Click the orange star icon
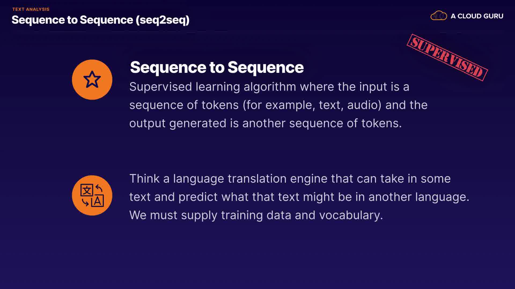This screenshot has width=515, height=289. (x=92, y=79)
